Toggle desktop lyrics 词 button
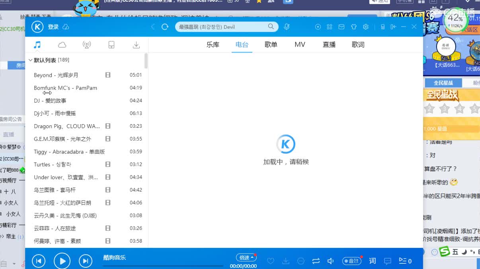The width and height of the screenshot is (480, 269). [373, 261]
